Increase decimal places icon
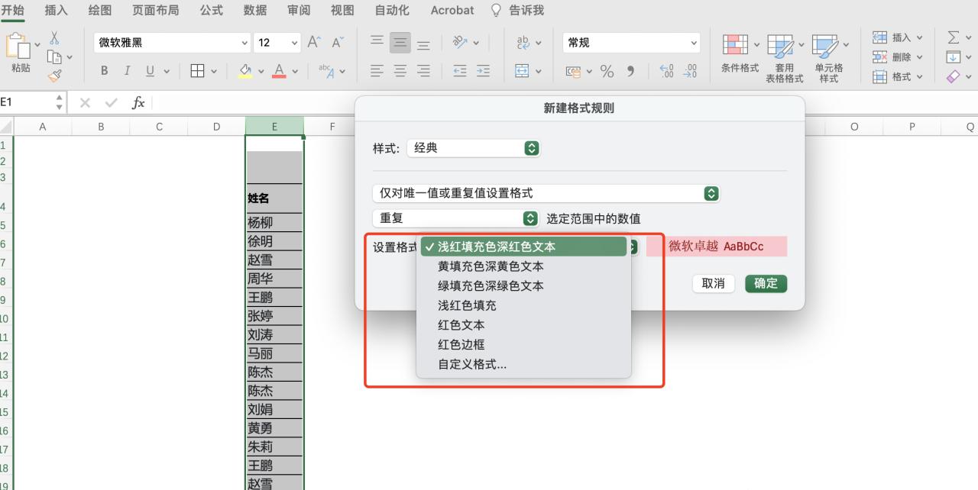Viewport: 978px width, 490px height. [666, 71]
